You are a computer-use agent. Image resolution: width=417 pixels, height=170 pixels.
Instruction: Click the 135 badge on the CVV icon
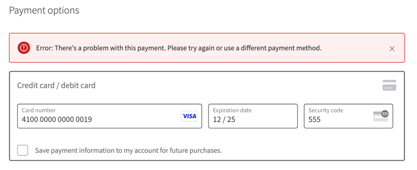coord(385,114)
